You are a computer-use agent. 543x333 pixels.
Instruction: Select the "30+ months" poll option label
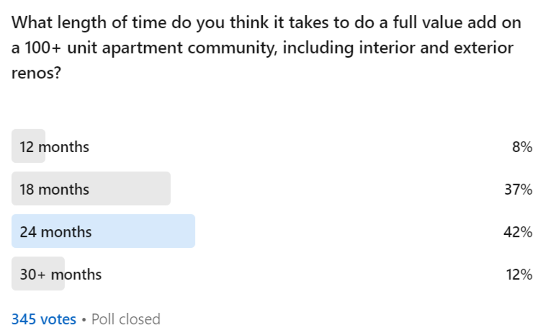[x=60, y=274]
